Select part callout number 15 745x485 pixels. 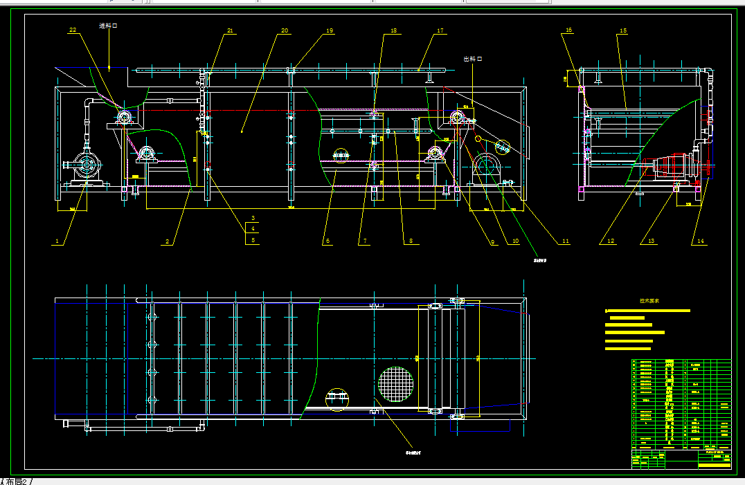click(x=623, y=31)
